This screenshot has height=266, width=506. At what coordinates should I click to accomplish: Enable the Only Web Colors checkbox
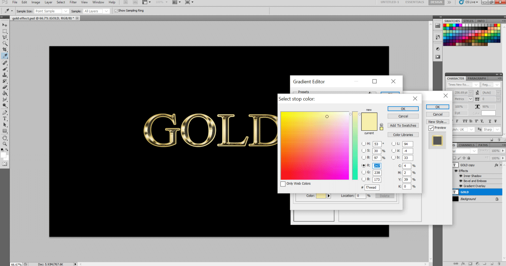[x=283, y=184]
